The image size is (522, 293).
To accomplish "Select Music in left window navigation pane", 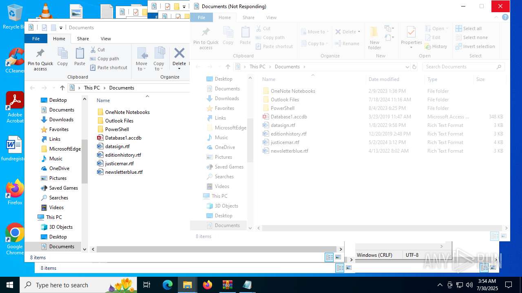I will tap(52, 159).
